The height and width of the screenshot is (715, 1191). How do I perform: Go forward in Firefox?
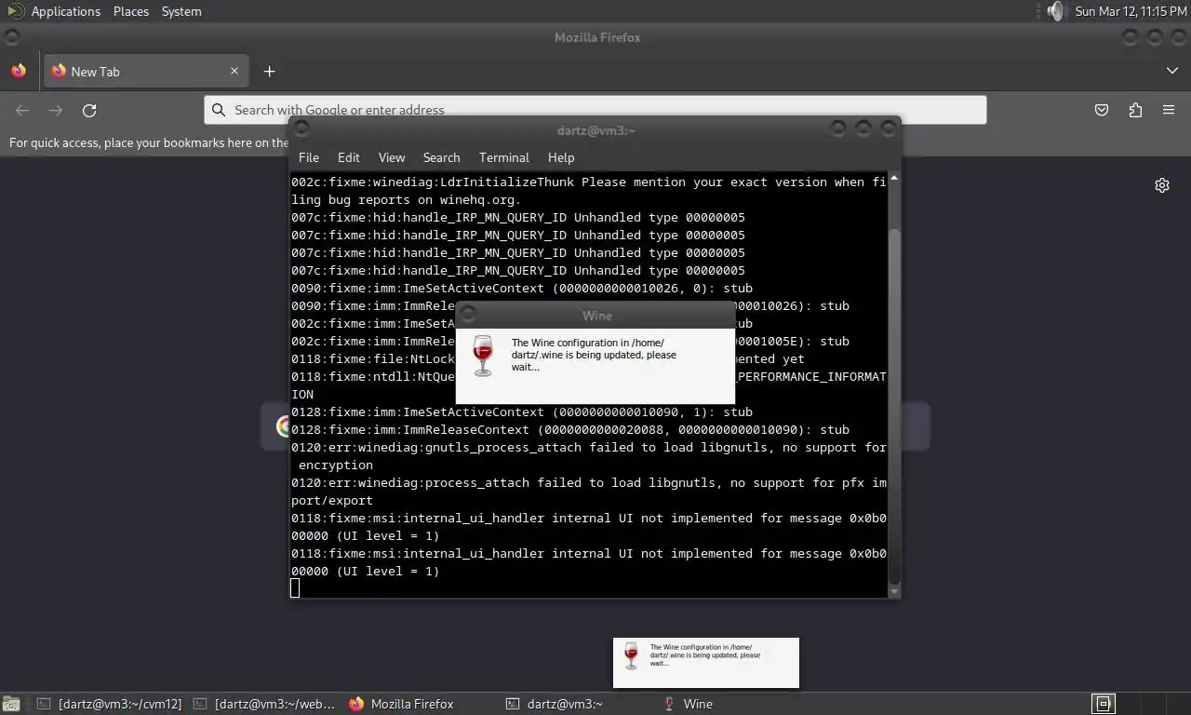pyautogui.click(x=56, y=110)
